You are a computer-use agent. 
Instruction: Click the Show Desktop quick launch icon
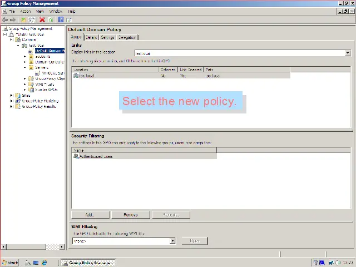pyautogui.click(x=36, y=263)
